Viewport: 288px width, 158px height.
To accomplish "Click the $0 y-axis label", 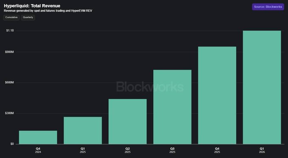I will [12, 144].
